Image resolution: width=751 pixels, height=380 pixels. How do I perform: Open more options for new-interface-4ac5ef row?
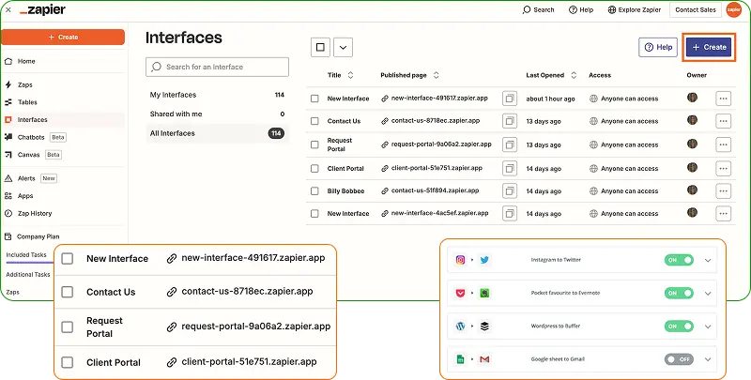coord(723,213)
